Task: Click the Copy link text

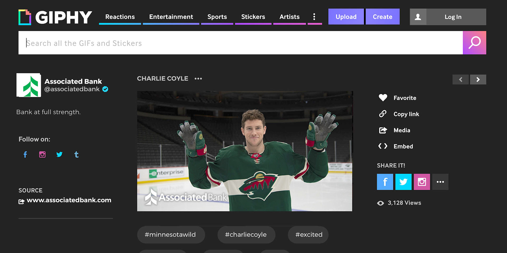Action: (x=406, y=114)
